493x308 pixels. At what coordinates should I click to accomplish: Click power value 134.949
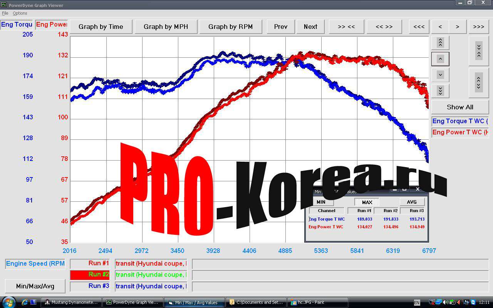coord(417,227)
